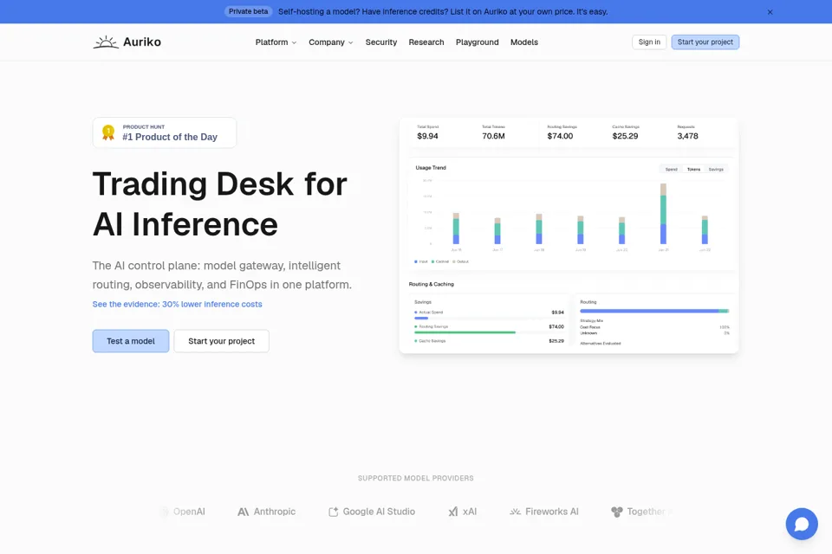Expand the Platform menu chevron

coord(294,42)
